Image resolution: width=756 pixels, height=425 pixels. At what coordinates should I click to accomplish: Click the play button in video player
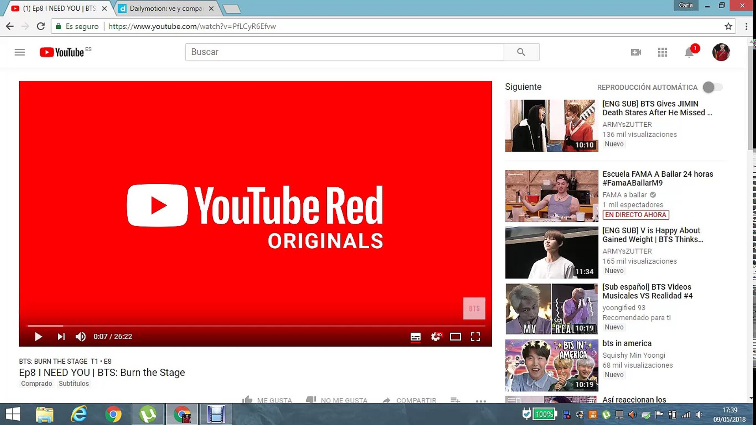pos(38,336)
